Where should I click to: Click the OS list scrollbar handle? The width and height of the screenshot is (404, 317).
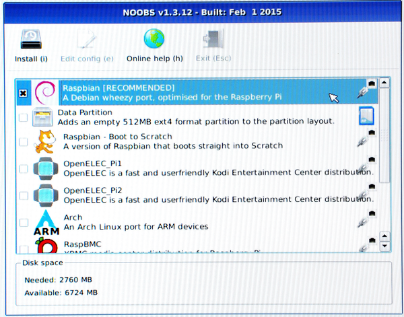384,135
